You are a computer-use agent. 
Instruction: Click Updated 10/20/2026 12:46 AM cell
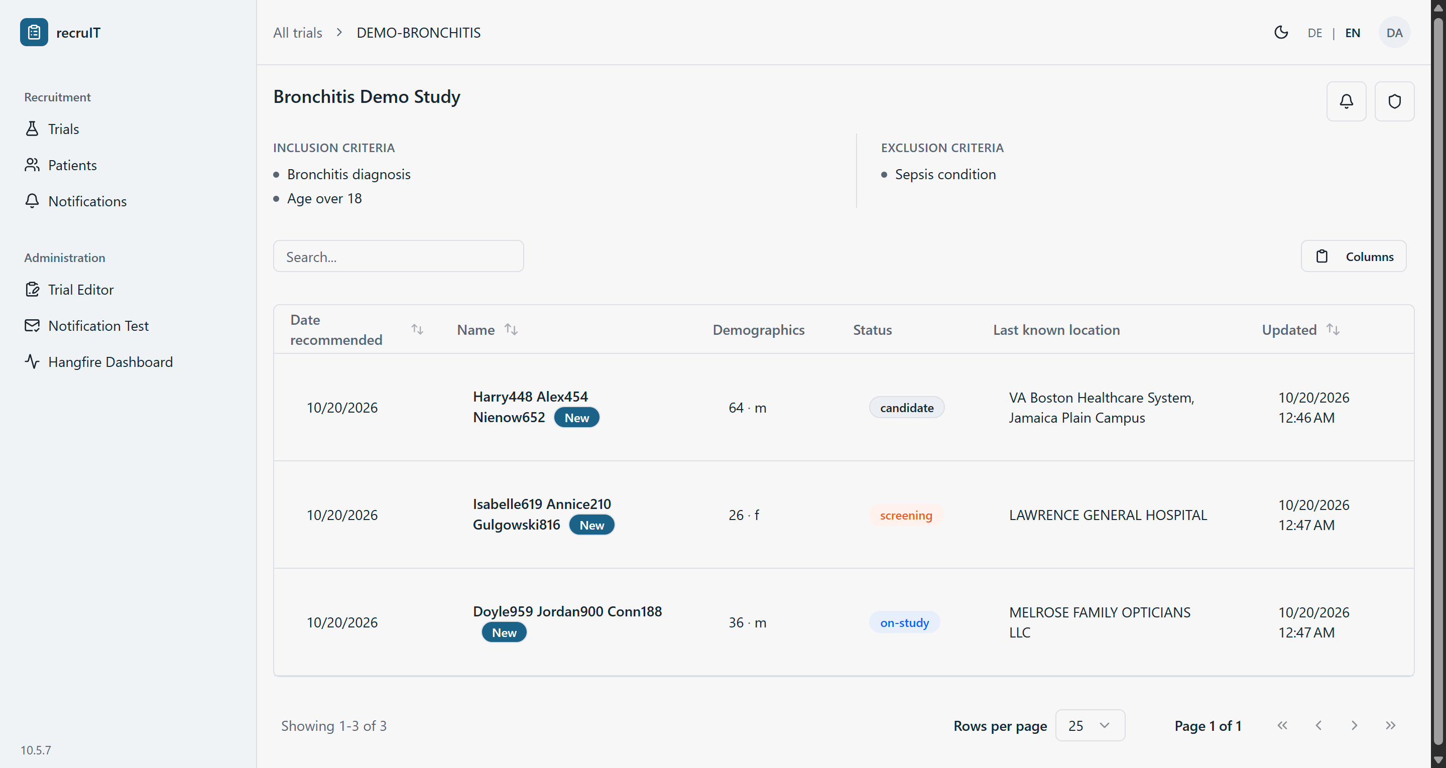point(1313,408)
